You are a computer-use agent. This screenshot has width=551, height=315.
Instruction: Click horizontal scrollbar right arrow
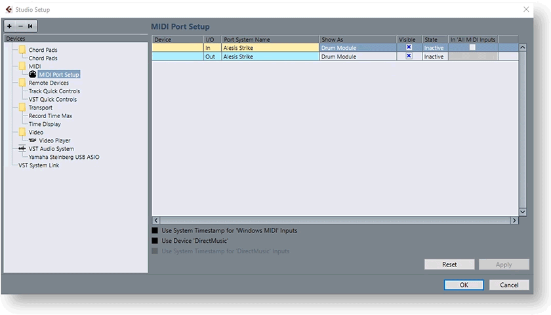[x=514, y=220]
